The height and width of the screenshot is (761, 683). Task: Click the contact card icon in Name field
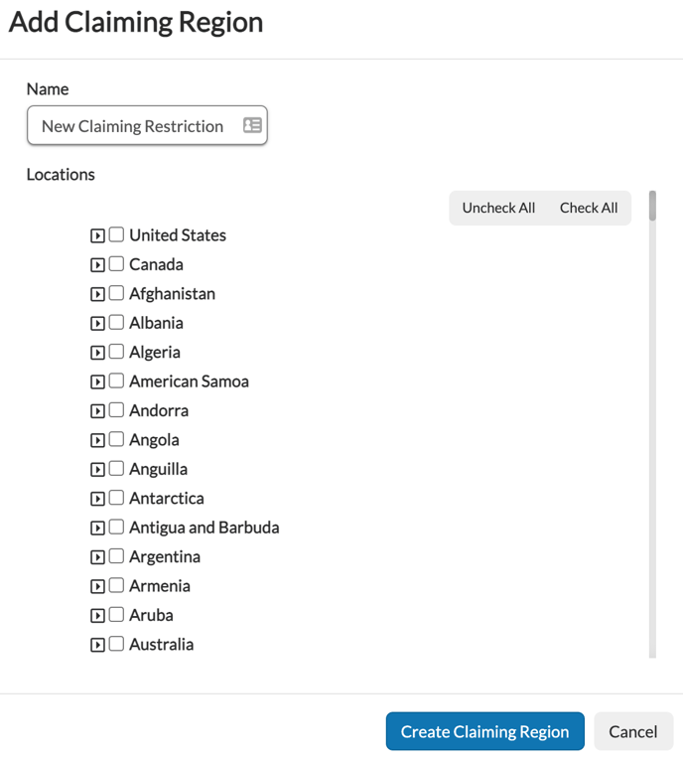(x=252, y=126)
